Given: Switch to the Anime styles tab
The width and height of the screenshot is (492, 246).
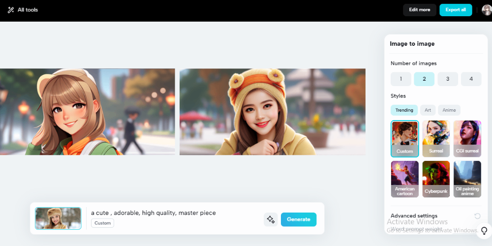Looking at the screenshot, I should tap(449, 110).
